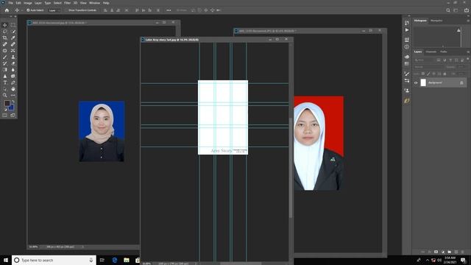Open the File menu
This screenshot has width=471, height=265.
pos(10,3)
